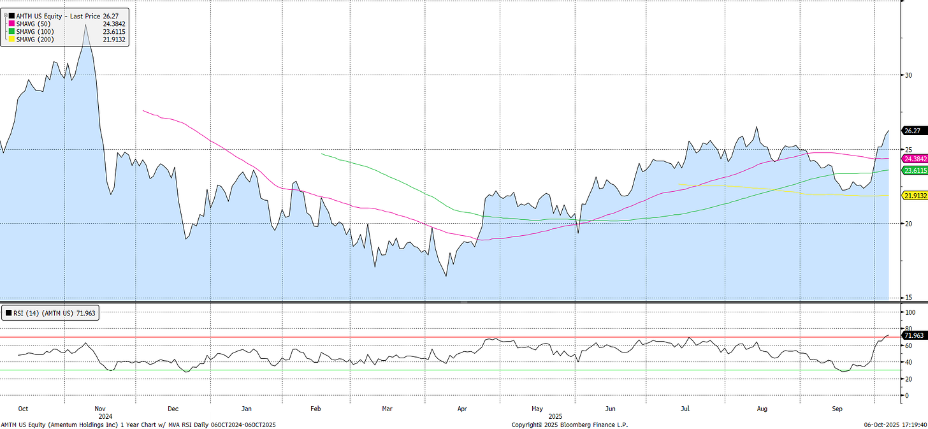Click the 100 RSI axis label
This screenshot has height=429, width=928.
coord(910,312)
